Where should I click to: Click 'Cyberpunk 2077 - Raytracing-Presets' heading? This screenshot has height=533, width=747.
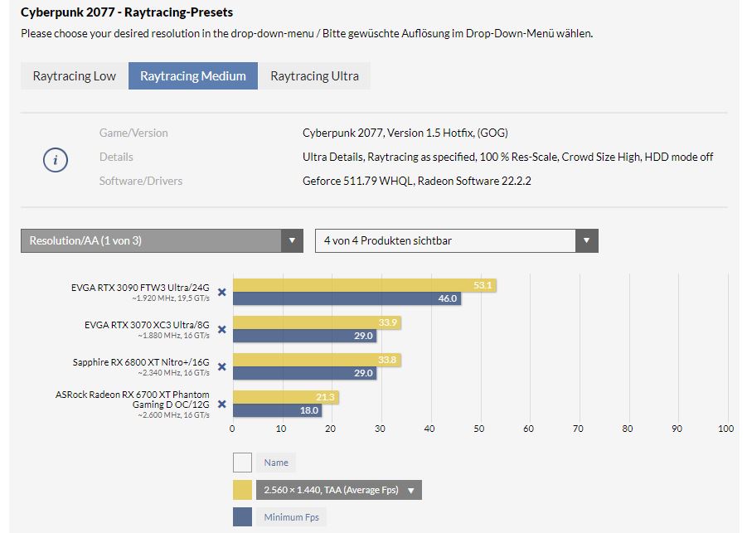[x=127, y=12]
